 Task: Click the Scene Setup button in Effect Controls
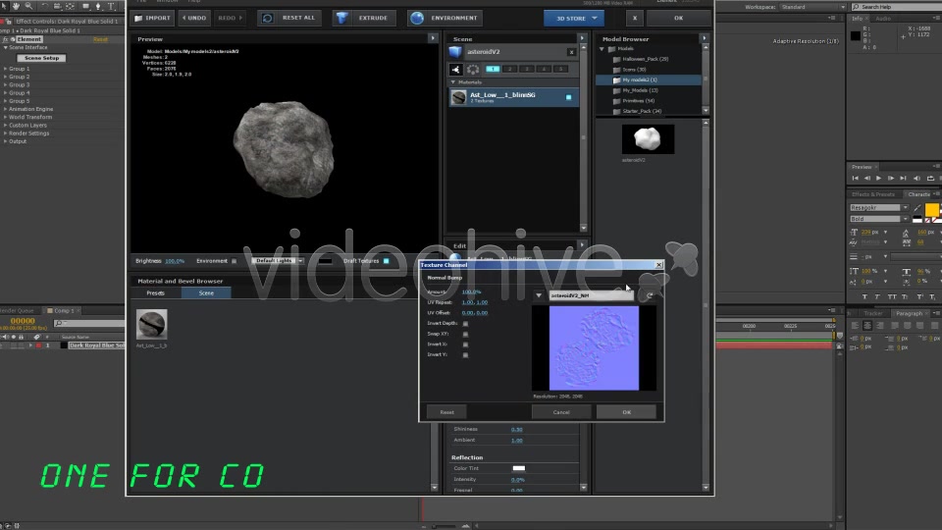pos(41,58)
